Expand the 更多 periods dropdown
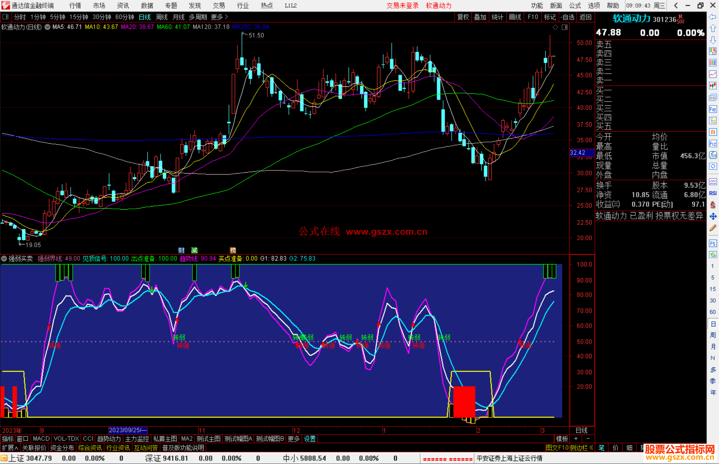The height and width of the screenshot is (464, 719). click(219, 17)
